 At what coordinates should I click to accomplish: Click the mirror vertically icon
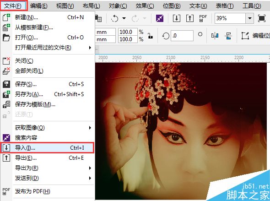point(228,36)
